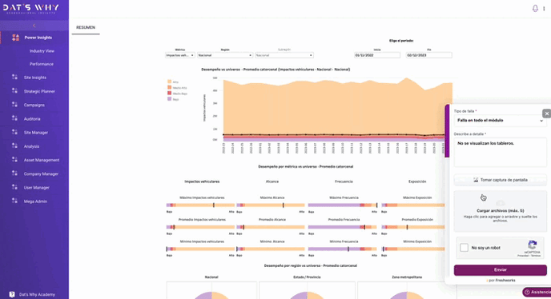Click the Company Manager icon
551x299 pixels.
(x=14, y=173)
